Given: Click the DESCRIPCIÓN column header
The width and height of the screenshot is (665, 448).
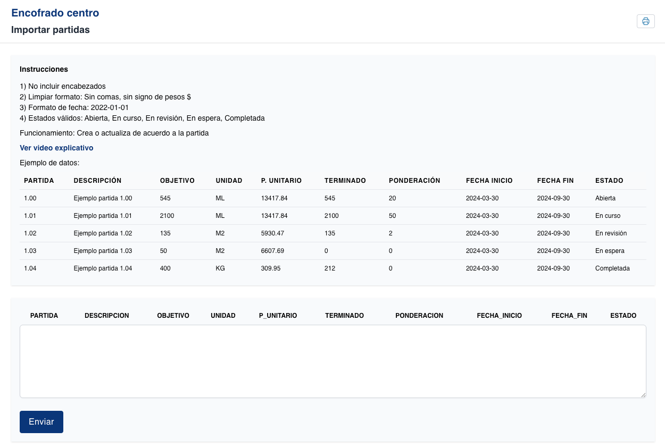Looking at the screenshot, I should tap(97, 180).
